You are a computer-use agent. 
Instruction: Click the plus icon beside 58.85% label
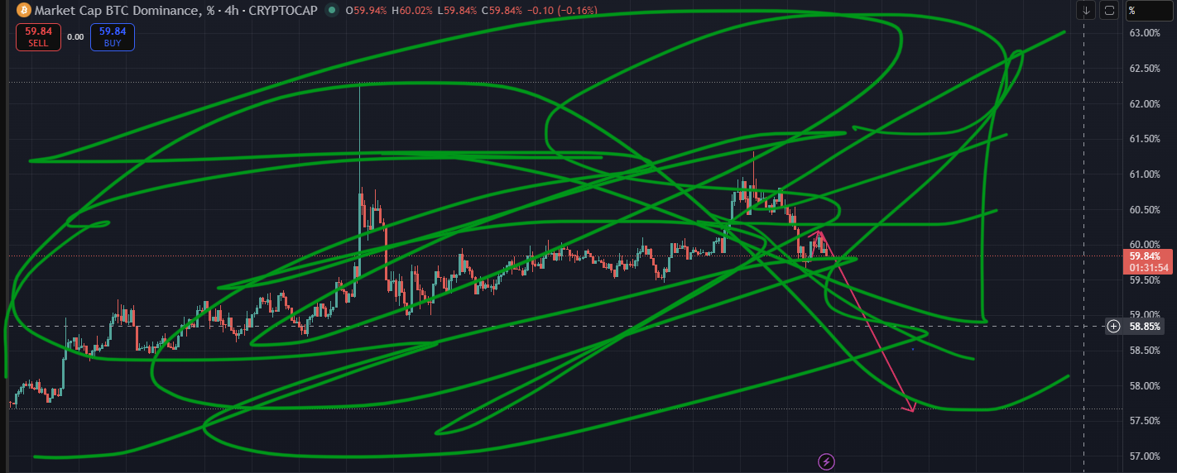1114,326
